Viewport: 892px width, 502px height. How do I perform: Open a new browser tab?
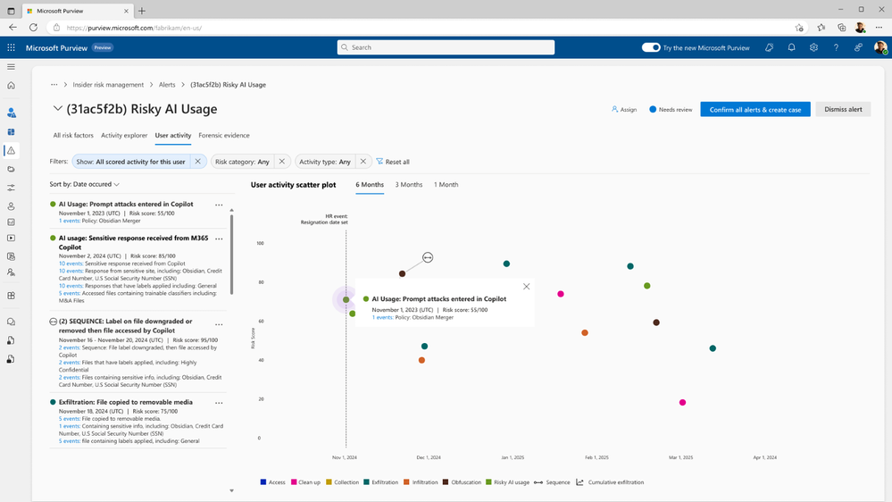(x=142, y=11)
